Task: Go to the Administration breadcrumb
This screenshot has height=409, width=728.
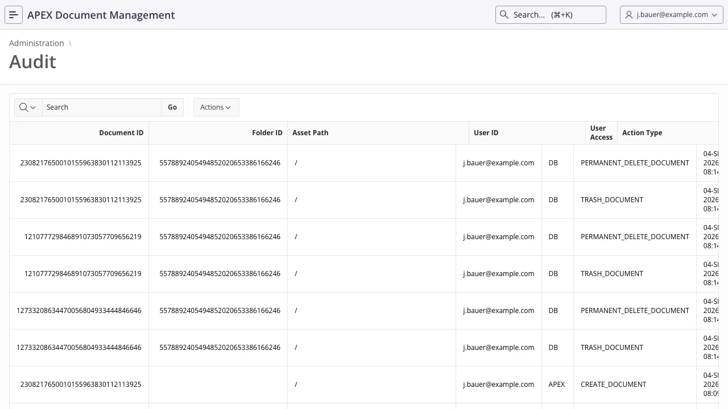Action: [x=36, y=43]
